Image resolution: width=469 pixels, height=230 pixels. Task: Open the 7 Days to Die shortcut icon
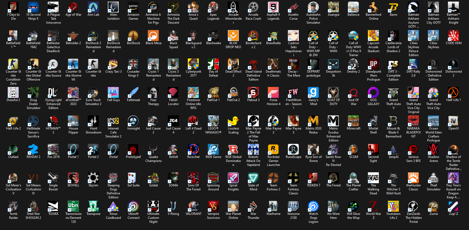[x=13, y=7]
